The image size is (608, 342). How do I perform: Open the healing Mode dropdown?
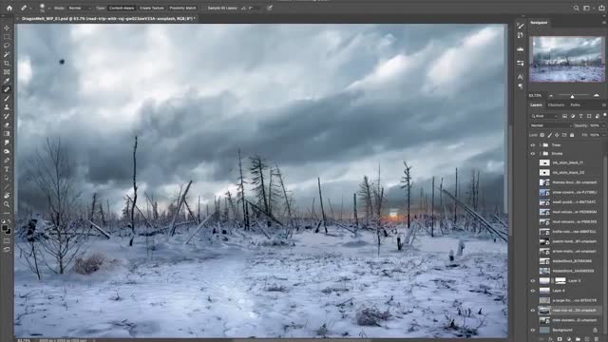coord(80,8)
